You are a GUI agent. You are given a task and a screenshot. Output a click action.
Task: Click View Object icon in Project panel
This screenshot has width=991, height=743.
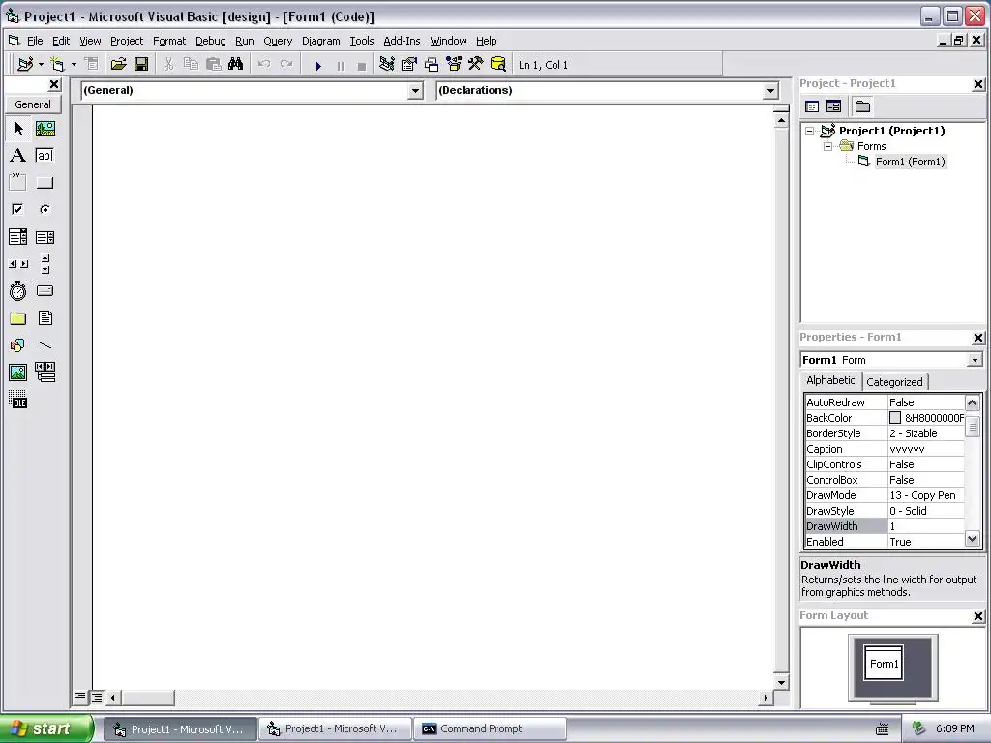pos(833,106)
